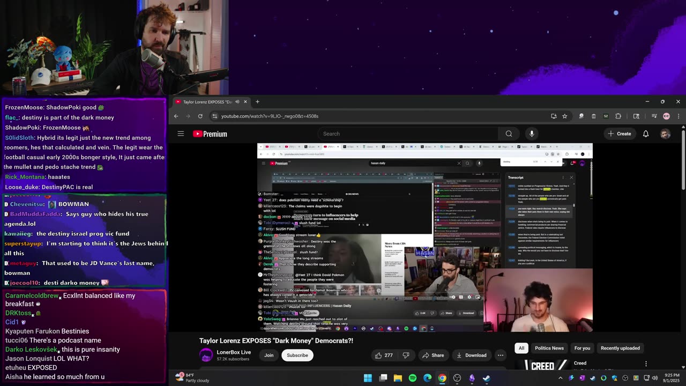
Task: Open Spotify from the taskbar
Action: [x=413, y=378]
